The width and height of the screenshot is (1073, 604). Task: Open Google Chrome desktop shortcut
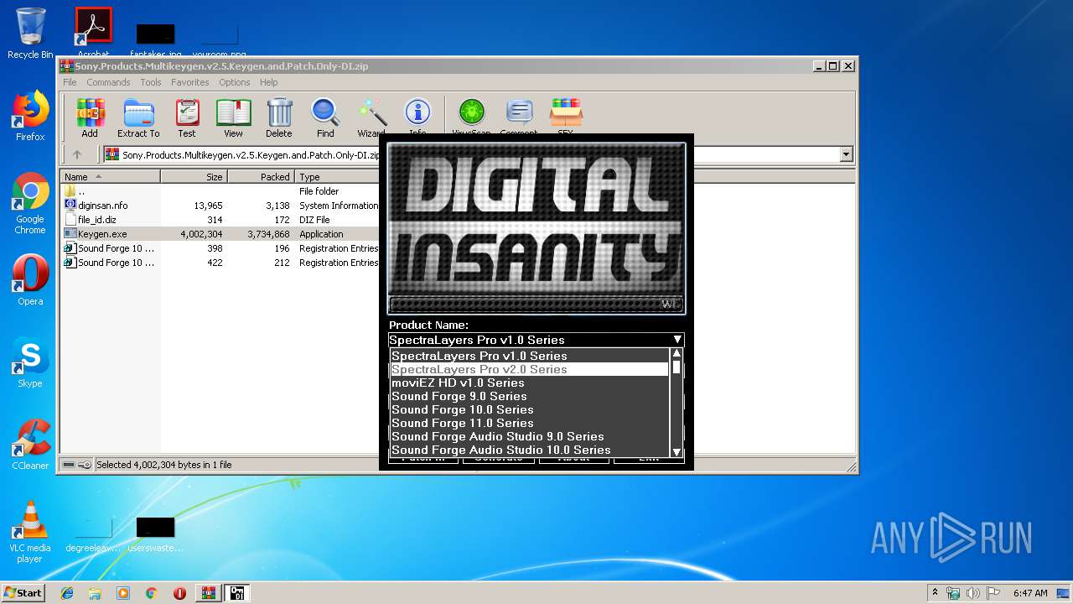(x=30, y=203)
